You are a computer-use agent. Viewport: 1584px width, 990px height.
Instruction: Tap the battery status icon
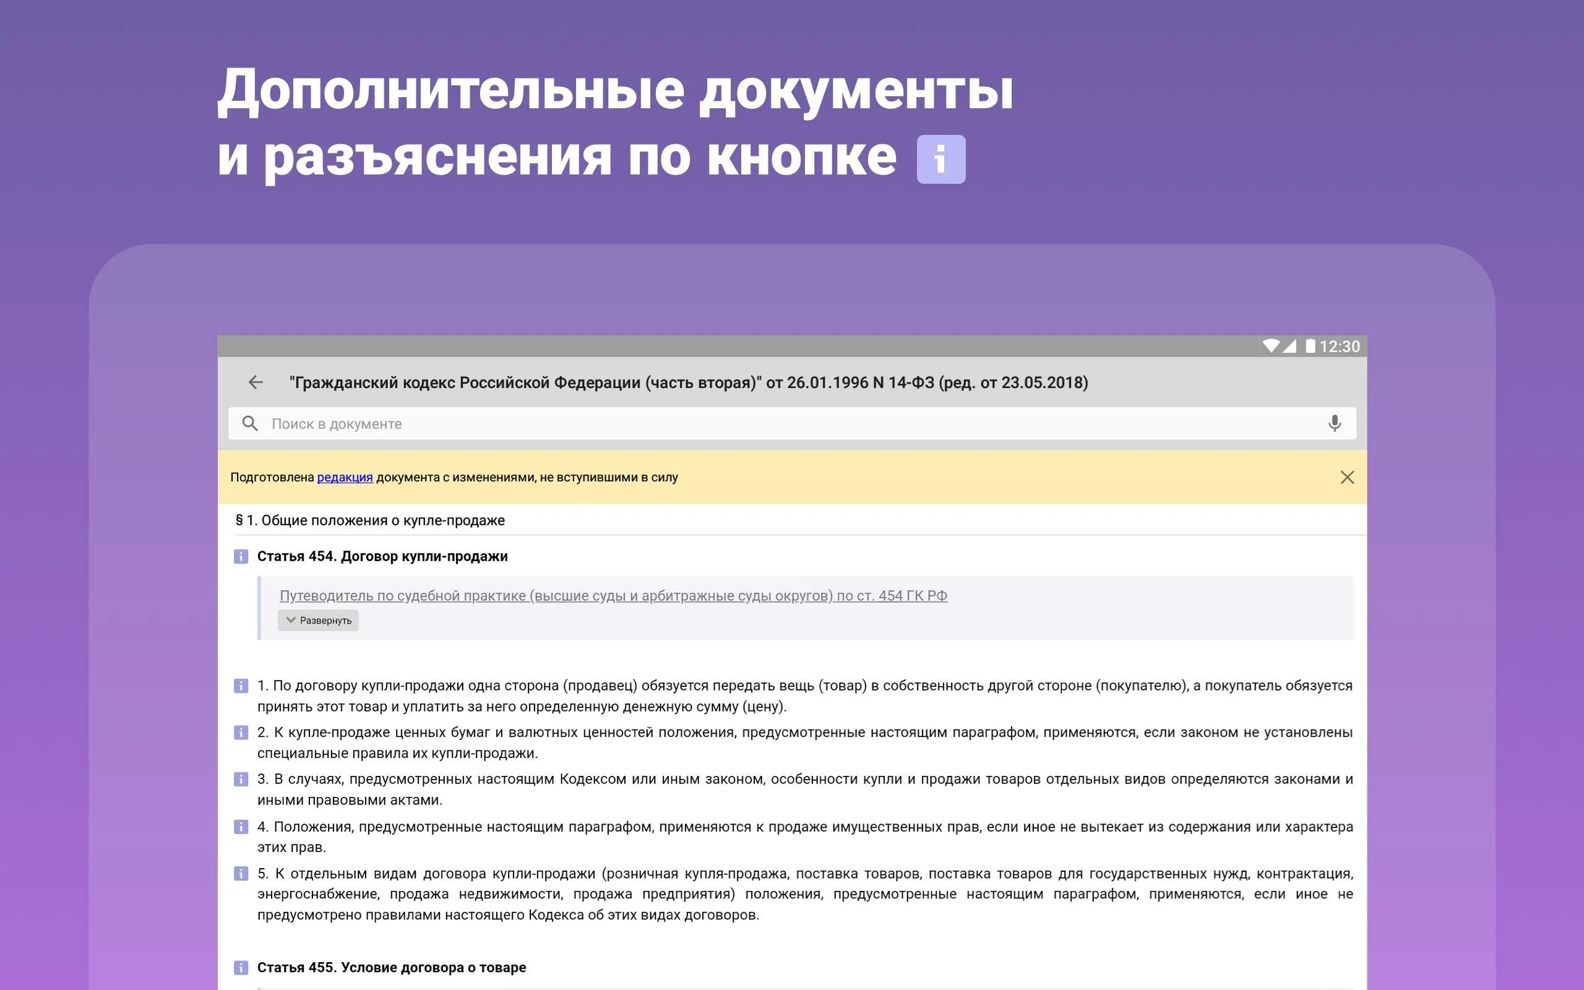[x=1310, y=346]
